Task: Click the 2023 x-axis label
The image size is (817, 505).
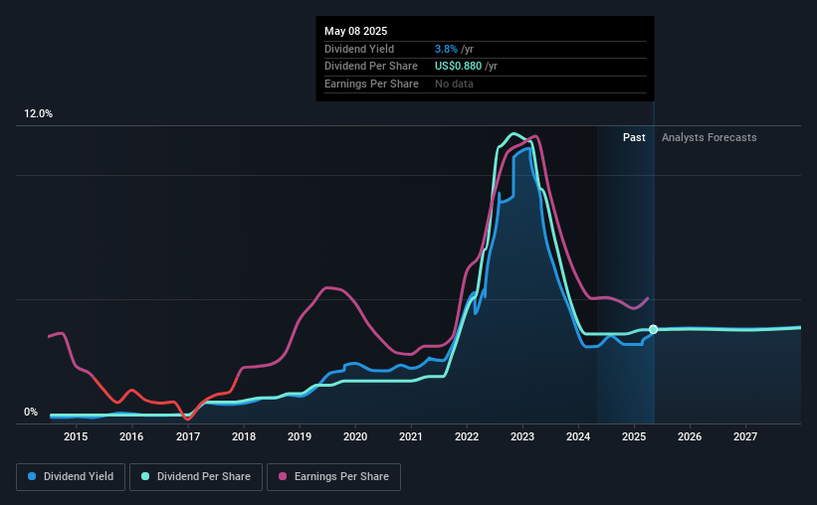Action: tap(522, 436)
